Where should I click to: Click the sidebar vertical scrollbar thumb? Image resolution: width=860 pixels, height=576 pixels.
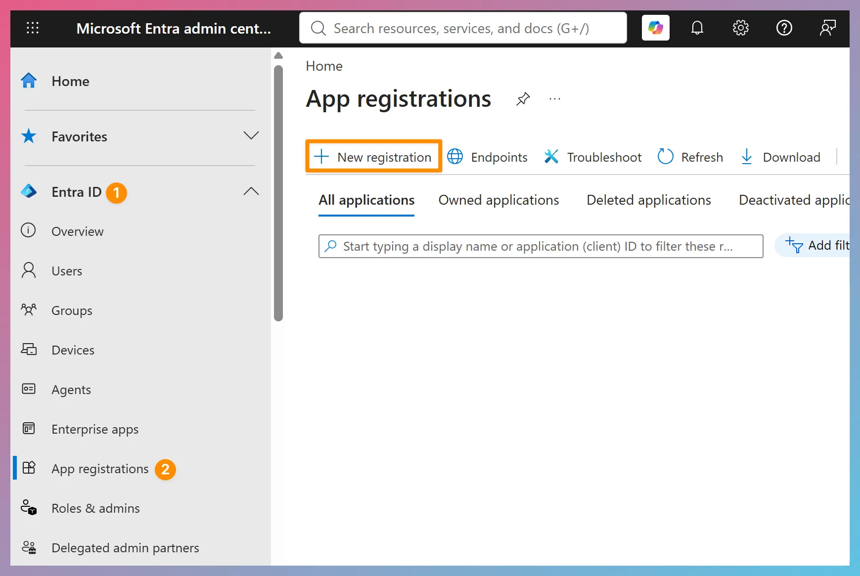278,193
